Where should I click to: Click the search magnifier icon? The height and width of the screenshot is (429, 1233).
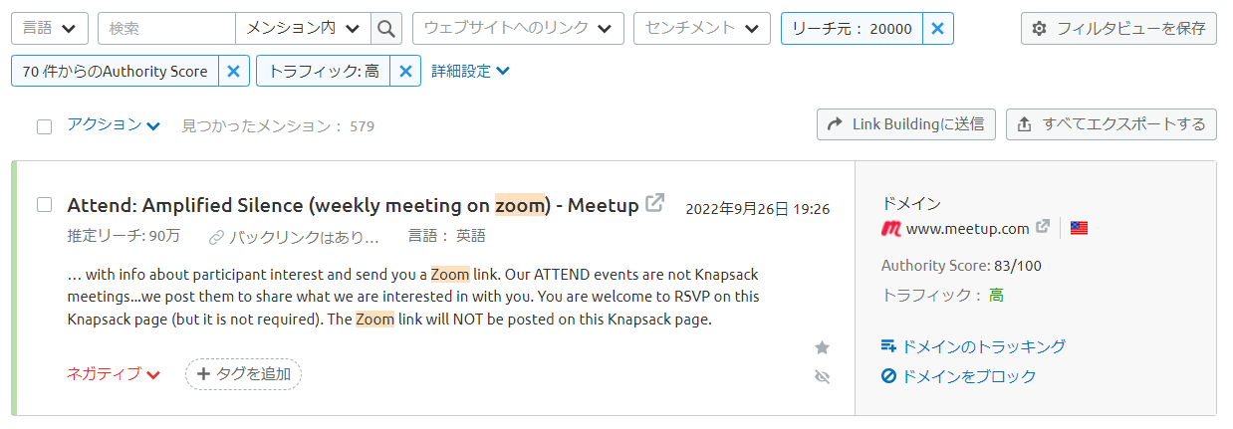[x=386, y=29]
